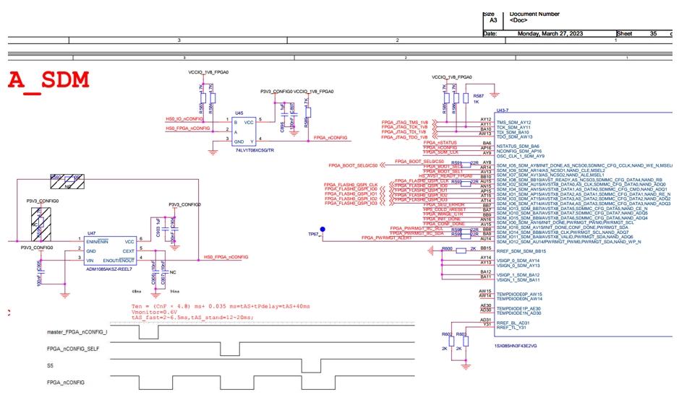This screenshot has width=679, height=405.
Task: Click the hatched R592 NC resistor box
Action: [x=67, y=181]
